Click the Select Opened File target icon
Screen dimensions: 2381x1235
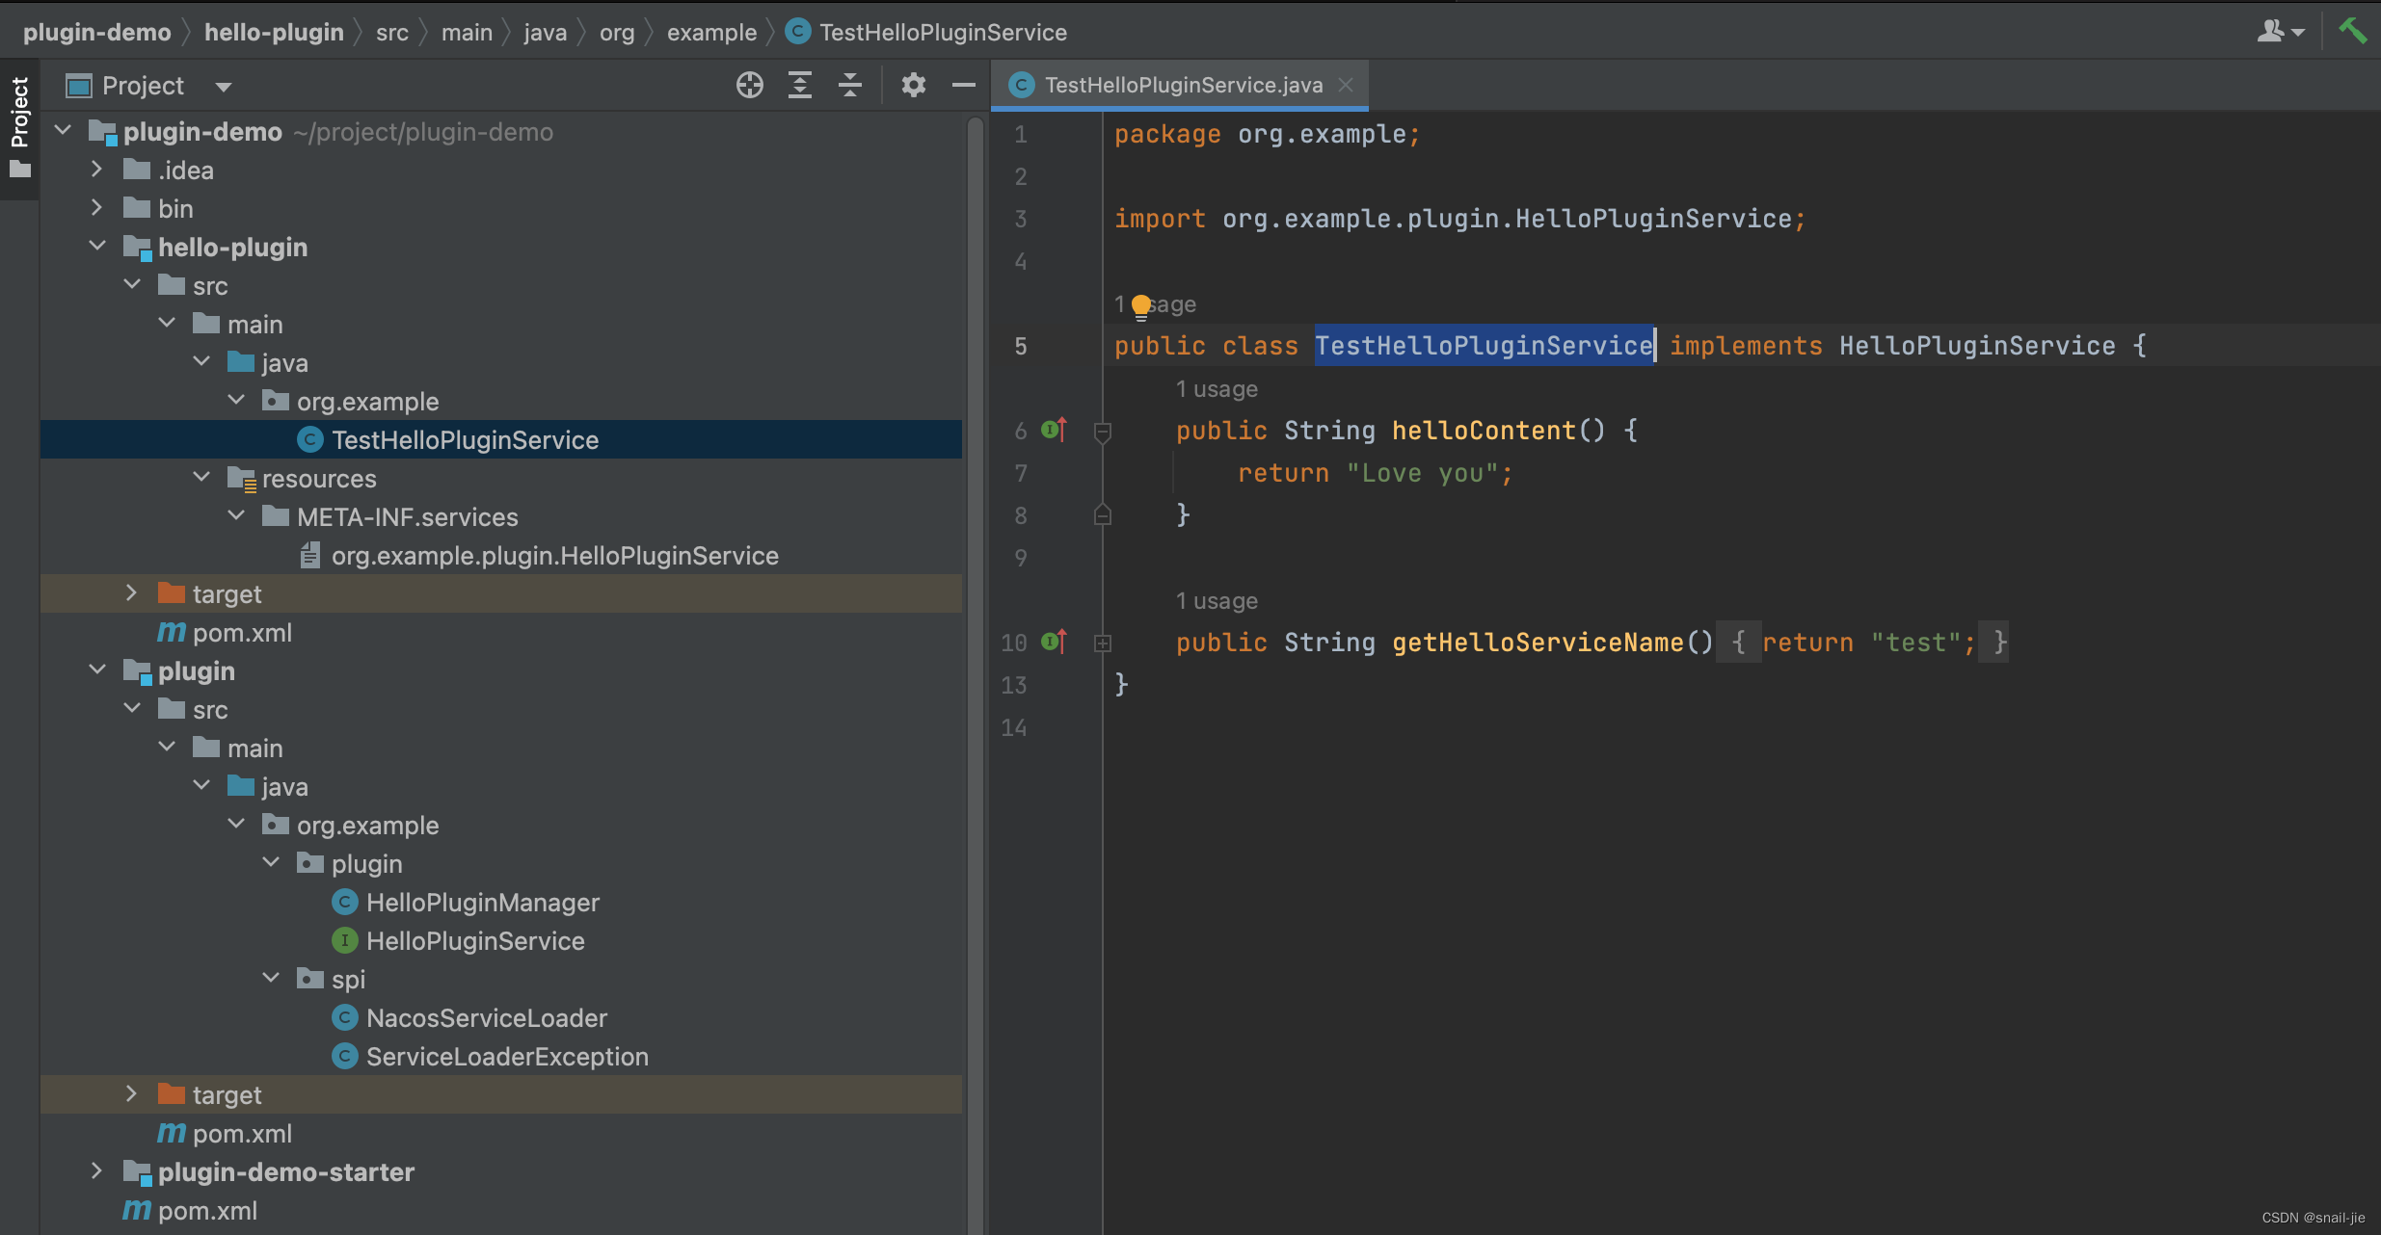click(x=750, y=85)
